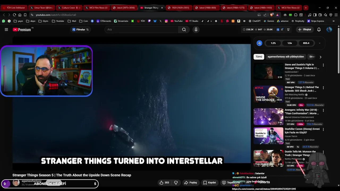The height and width of the screenshot is (191, 340).
Task: Start voice search with the microphone icon
Action: [x=196, y=29]
